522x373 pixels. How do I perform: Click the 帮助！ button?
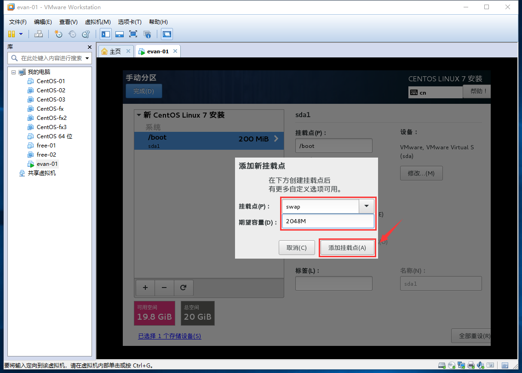(x=477, y=91)
